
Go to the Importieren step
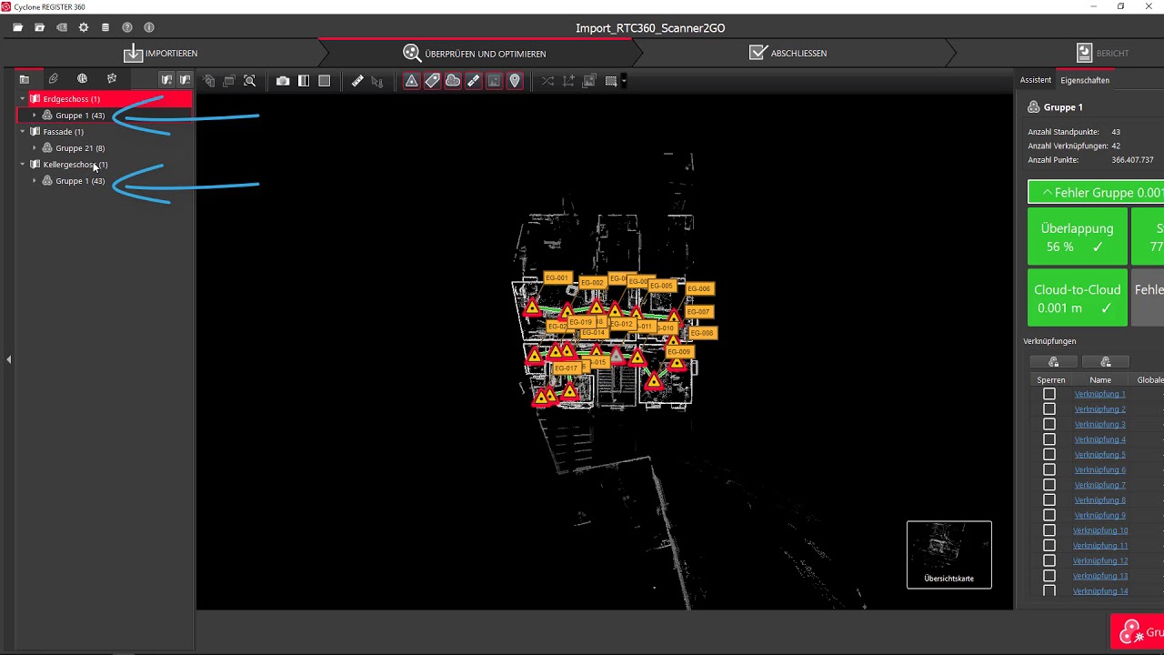point(161,53)
